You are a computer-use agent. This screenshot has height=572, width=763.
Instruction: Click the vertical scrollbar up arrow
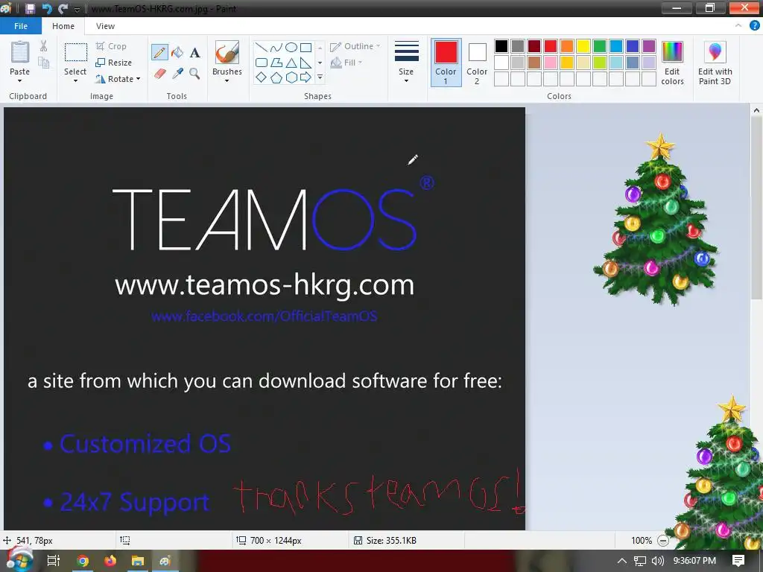[756, 110]
